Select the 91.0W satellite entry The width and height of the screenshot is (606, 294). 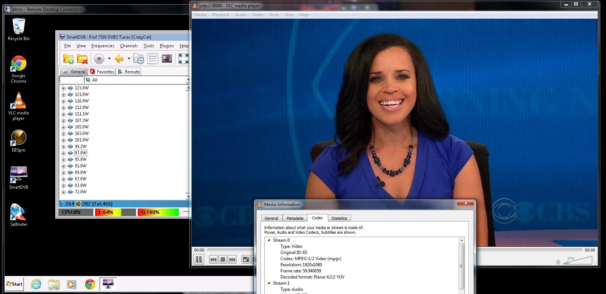pos(81,166)
